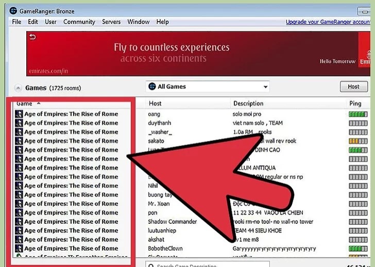This screenshot has width=375, height=267.
Task: Click the description 'viet nam solo , TEAM'
Action: pyautogui.click(x=258, y=123)
